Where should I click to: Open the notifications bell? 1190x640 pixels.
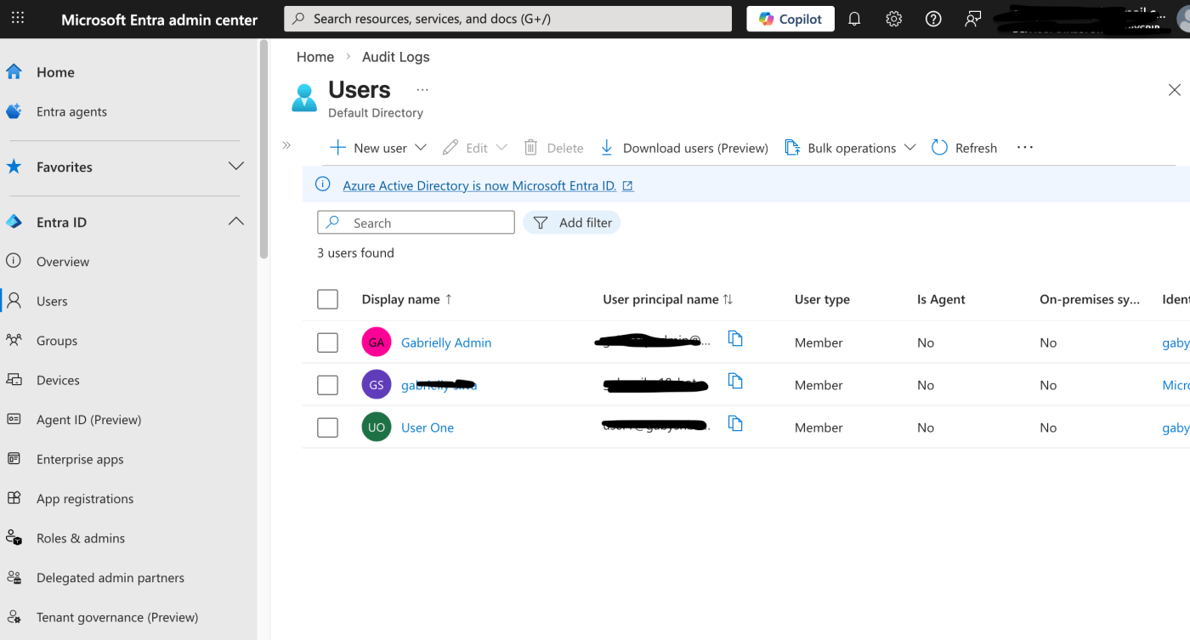(x=854, y=19)
